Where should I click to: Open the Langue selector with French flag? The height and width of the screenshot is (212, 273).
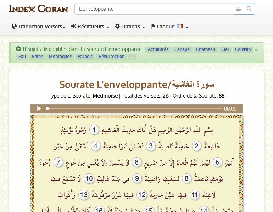click(169, 26)
